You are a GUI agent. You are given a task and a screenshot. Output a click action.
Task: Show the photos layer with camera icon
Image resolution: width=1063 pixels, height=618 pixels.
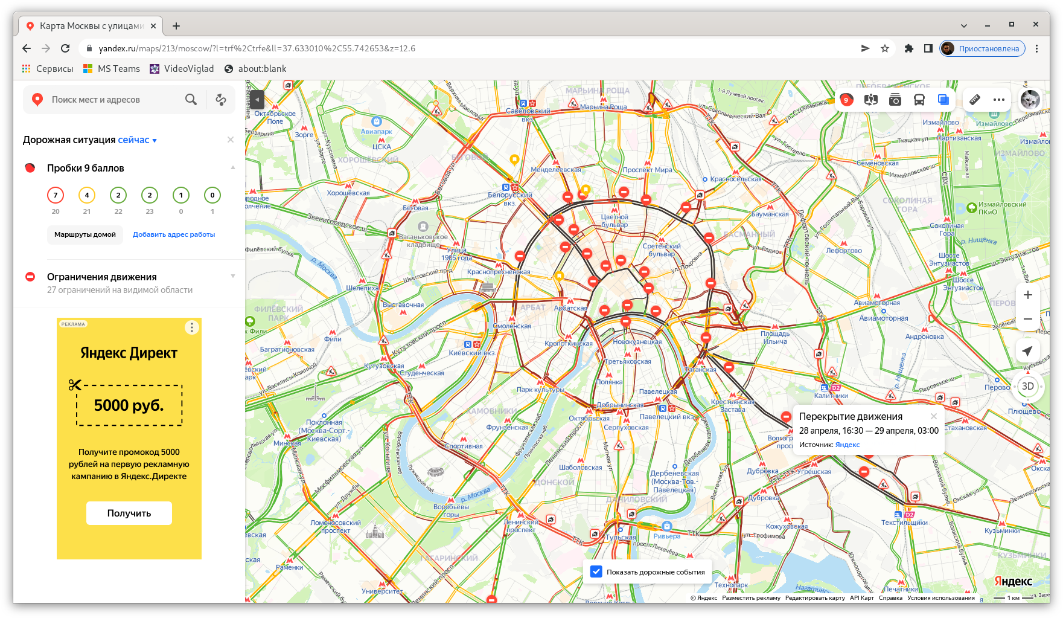(895, 100)
